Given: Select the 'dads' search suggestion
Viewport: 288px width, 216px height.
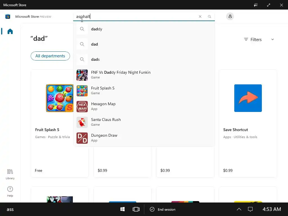Looking at the screenshot, I should 144,59.
